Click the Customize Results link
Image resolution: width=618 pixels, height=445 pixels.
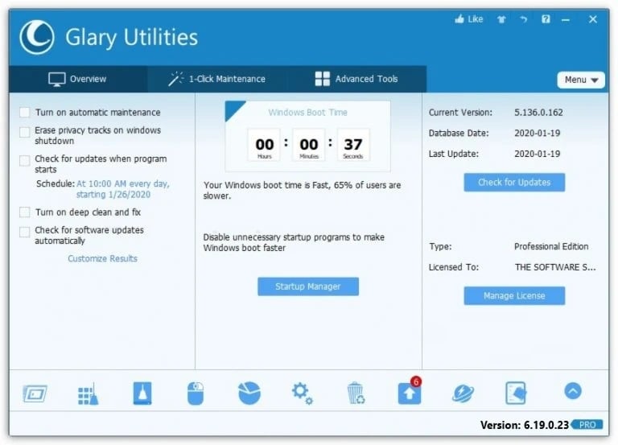tap(102, 258)
